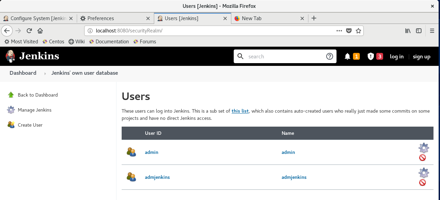Open the Firefox Library icon
The image size is (440, 200).
click(408, 31)
